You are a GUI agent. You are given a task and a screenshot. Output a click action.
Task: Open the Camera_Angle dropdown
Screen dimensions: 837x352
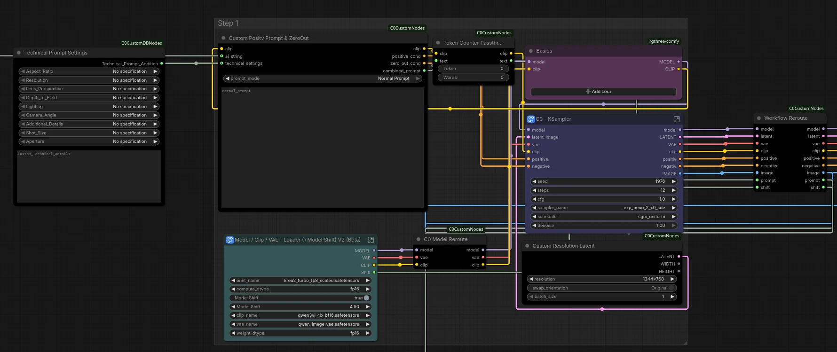point(89,115)
